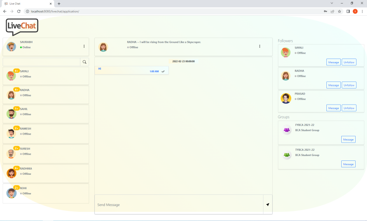Click the read receipt double-check icon
Viewport: 367px width, 221px height.
point(163,71)
